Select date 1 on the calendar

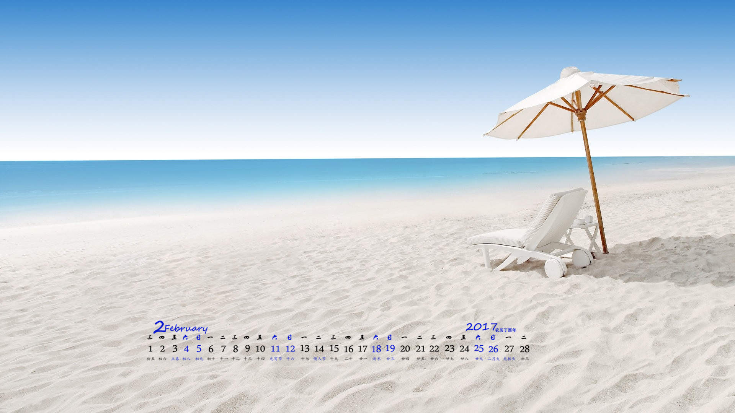[150, 349]
